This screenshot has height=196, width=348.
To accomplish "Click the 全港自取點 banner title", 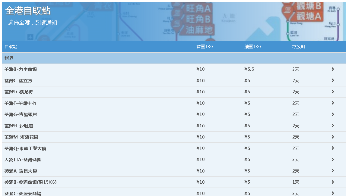I will coord(28,11).
